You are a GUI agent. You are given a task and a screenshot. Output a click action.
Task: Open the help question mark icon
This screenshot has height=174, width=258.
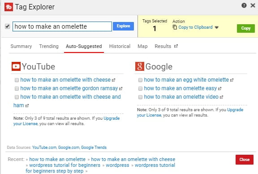pos(244,5)
